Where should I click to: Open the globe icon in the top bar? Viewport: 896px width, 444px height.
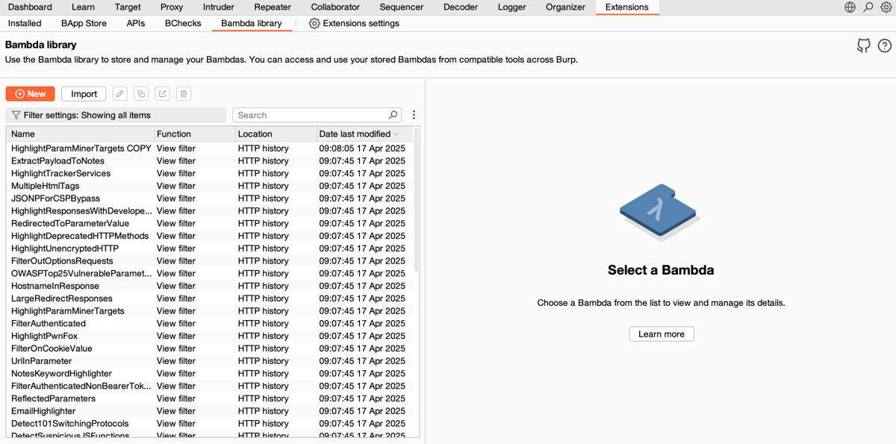pos(850,7)
